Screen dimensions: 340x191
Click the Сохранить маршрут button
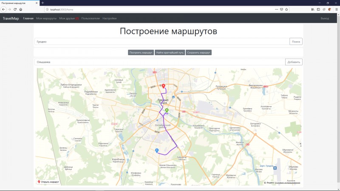pyautogui.click(x=198, y=52)
